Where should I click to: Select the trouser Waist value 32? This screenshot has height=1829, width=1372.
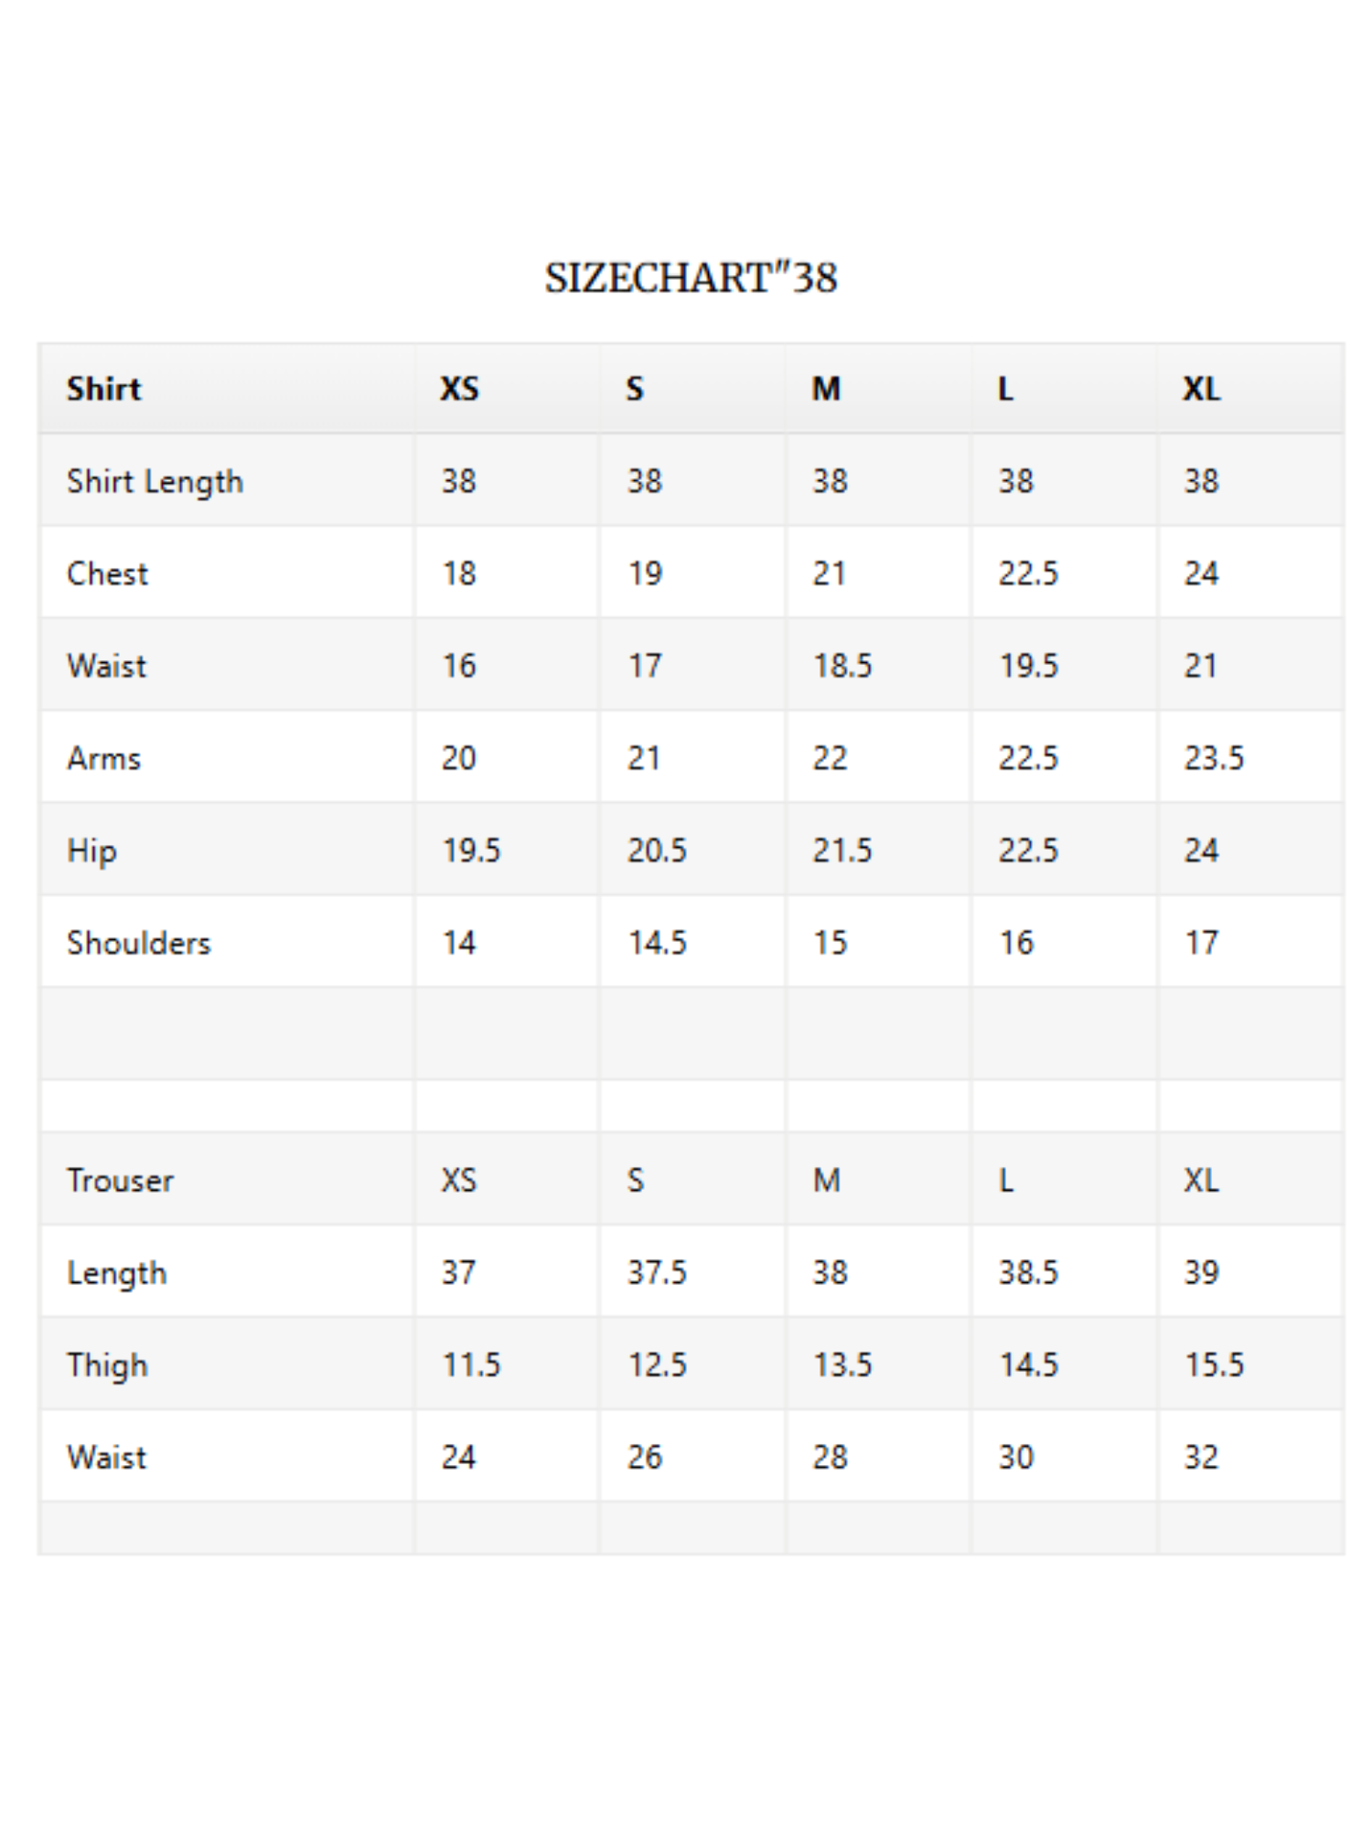pos(1201,1457)
